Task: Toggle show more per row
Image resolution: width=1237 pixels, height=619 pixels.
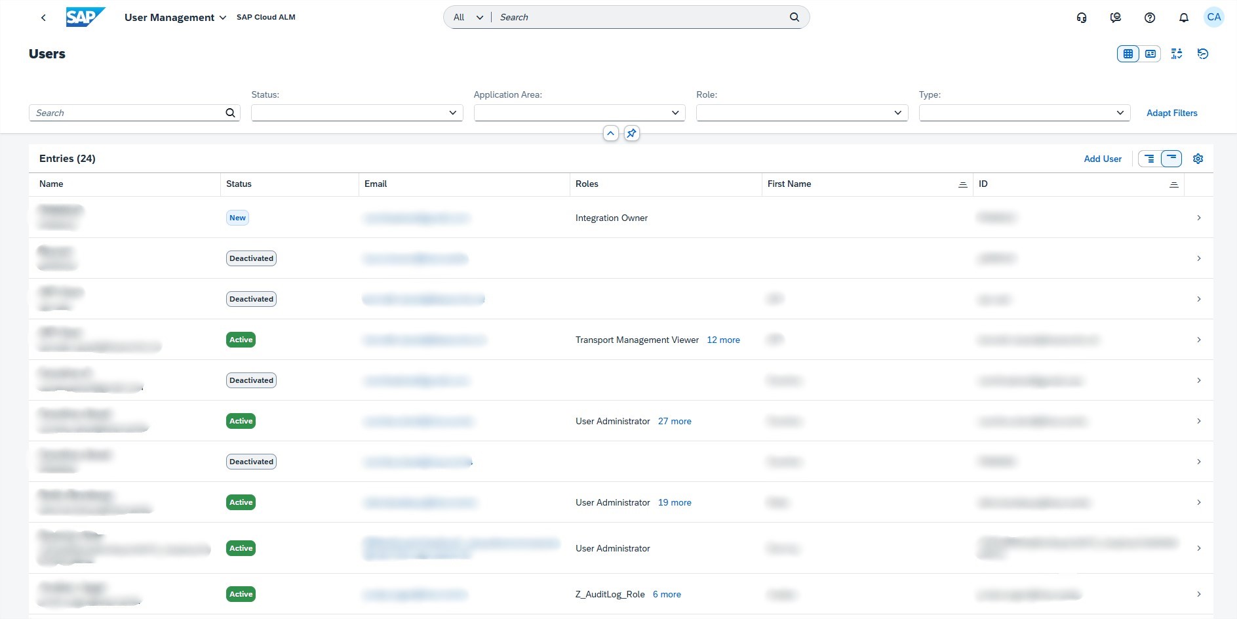Action: click(x=1149, y=159)
